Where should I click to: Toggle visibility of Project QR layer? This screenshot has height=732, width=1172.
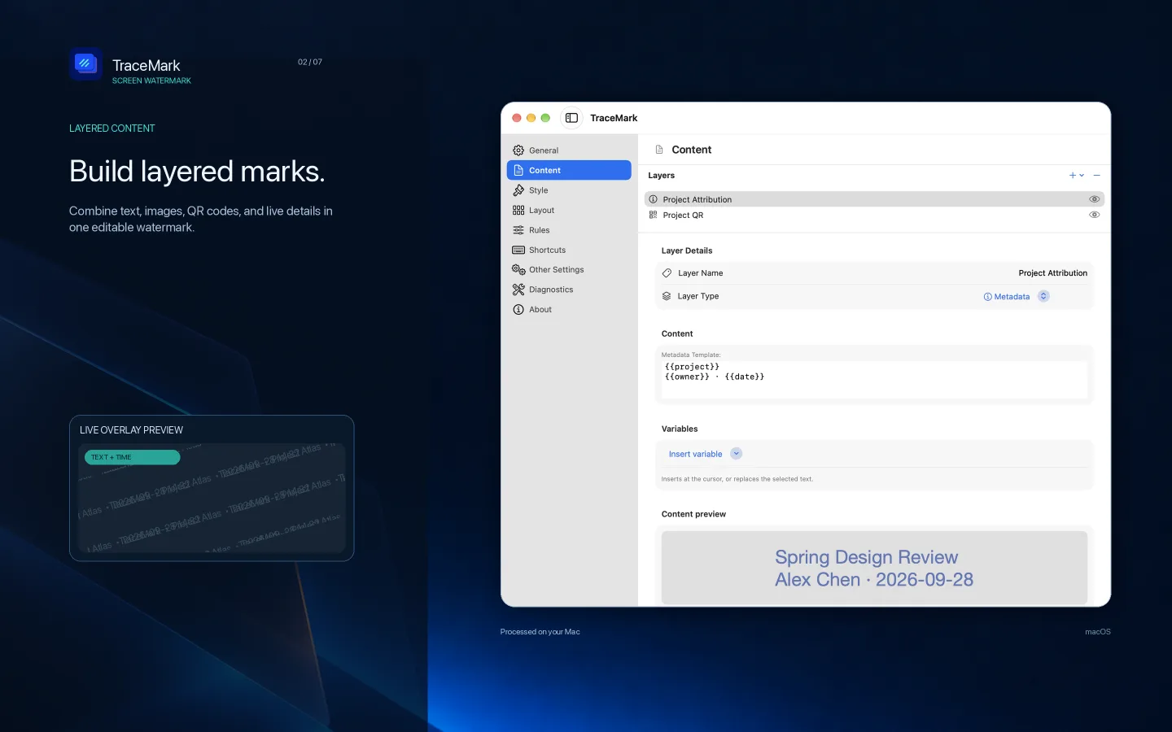tap(1095, 215)
